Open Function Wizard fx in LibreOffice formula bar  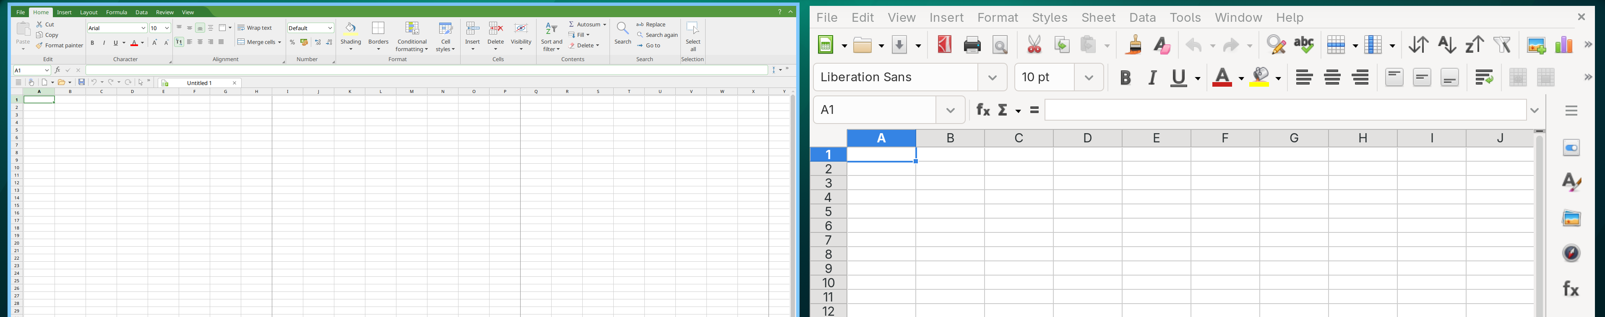click(983, 110)
